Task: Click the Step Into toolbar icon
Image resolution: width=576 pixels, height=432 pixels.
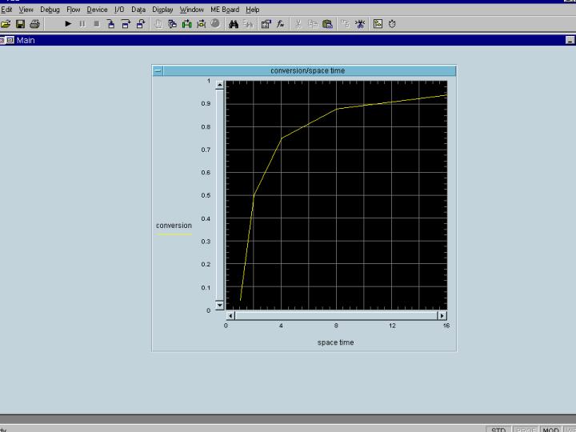Action: click(x=111, y=24)
